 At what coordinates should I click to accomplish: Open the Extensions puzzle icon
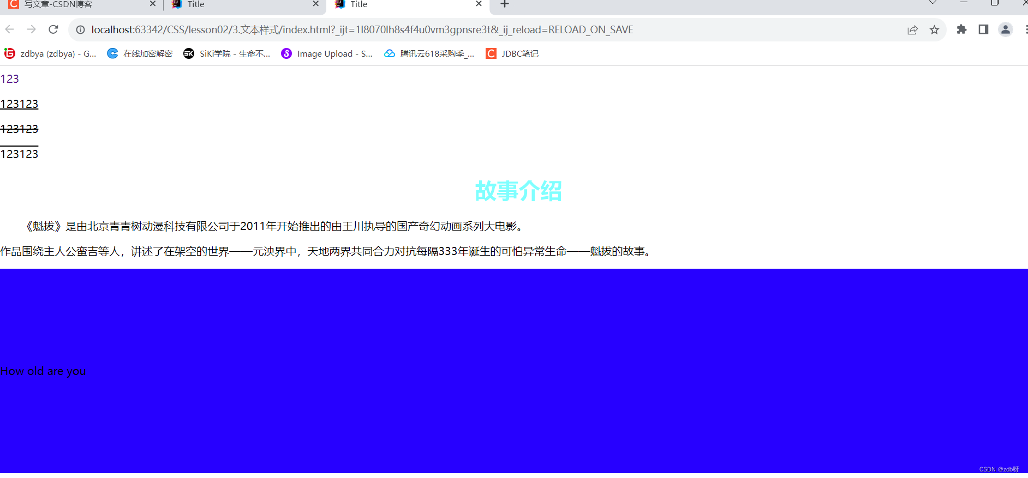coord(961,29)
